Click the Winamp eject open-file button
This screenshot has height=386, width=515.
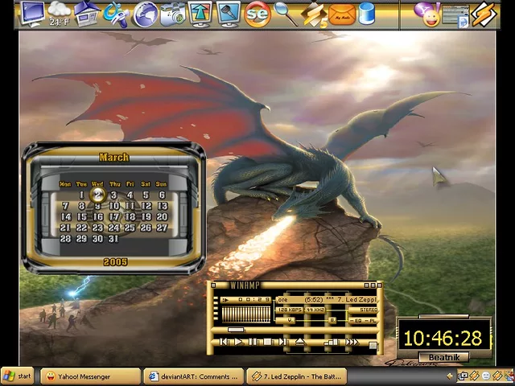pyautogui.click(x=300, y=342)
